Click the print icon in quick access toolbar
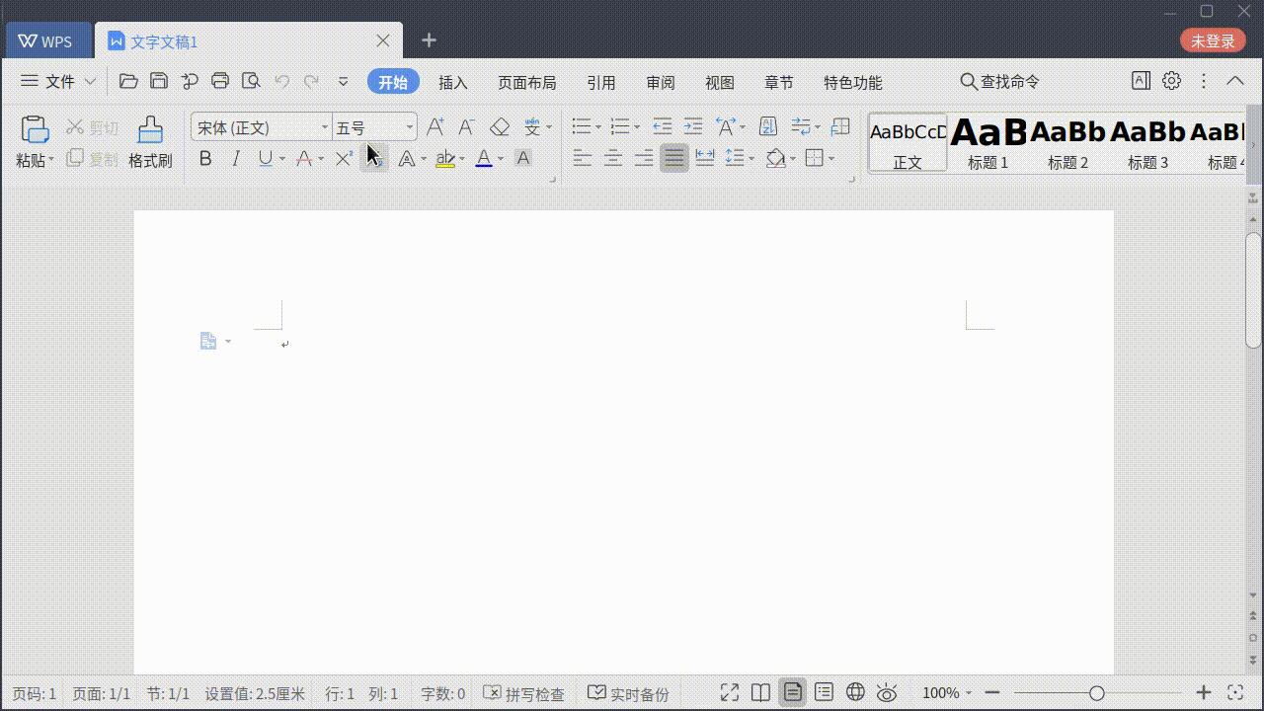This screenshot has width=1264, height=711. click(x=220, y=81)
